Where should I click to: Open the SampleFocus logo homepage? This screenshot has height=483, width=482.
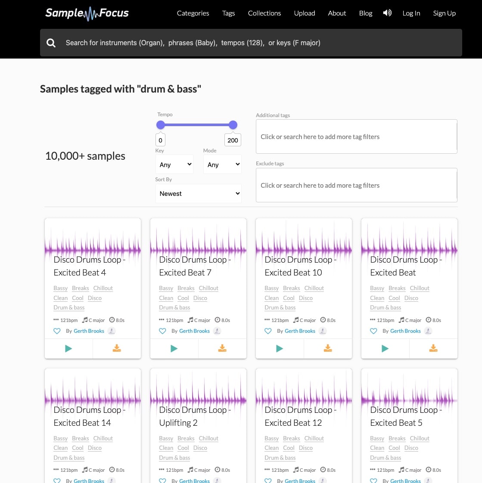pyautogui.click(x=87, y=13)
